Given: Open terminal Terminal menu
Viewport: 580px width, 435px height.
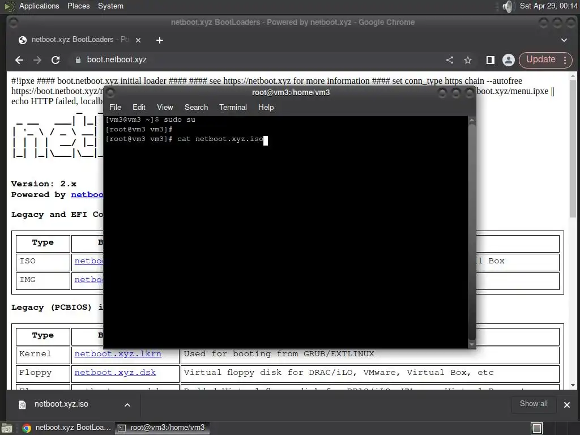Looking at the screenshot, I should [x=233, y=107].
